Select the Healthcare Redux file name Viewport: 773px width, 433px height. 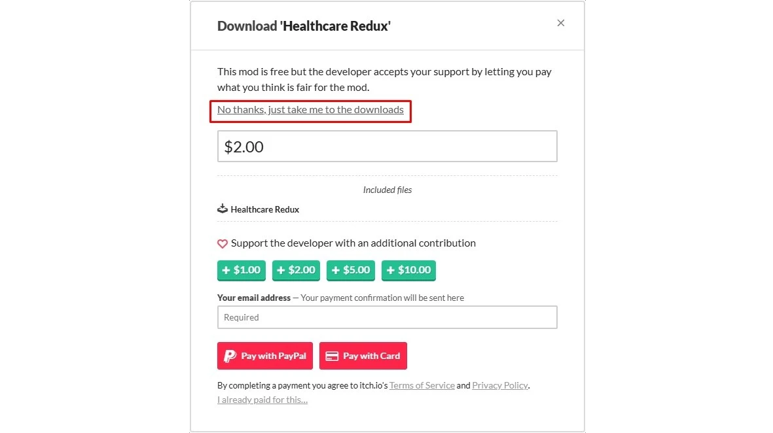[x=265, y=210]
